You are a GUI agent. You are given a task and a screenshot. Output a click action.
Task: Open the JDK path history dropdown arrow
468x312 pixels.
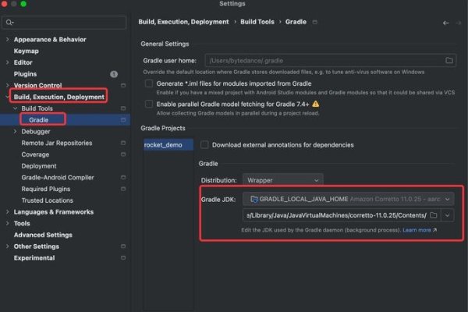tap(448, 215)
